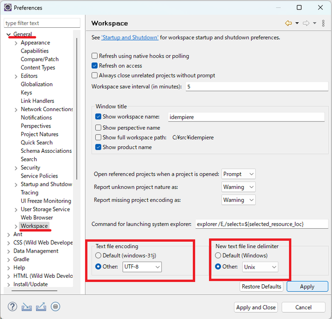
Task: Uncheck Refresh on access
Action: [95, 65]
